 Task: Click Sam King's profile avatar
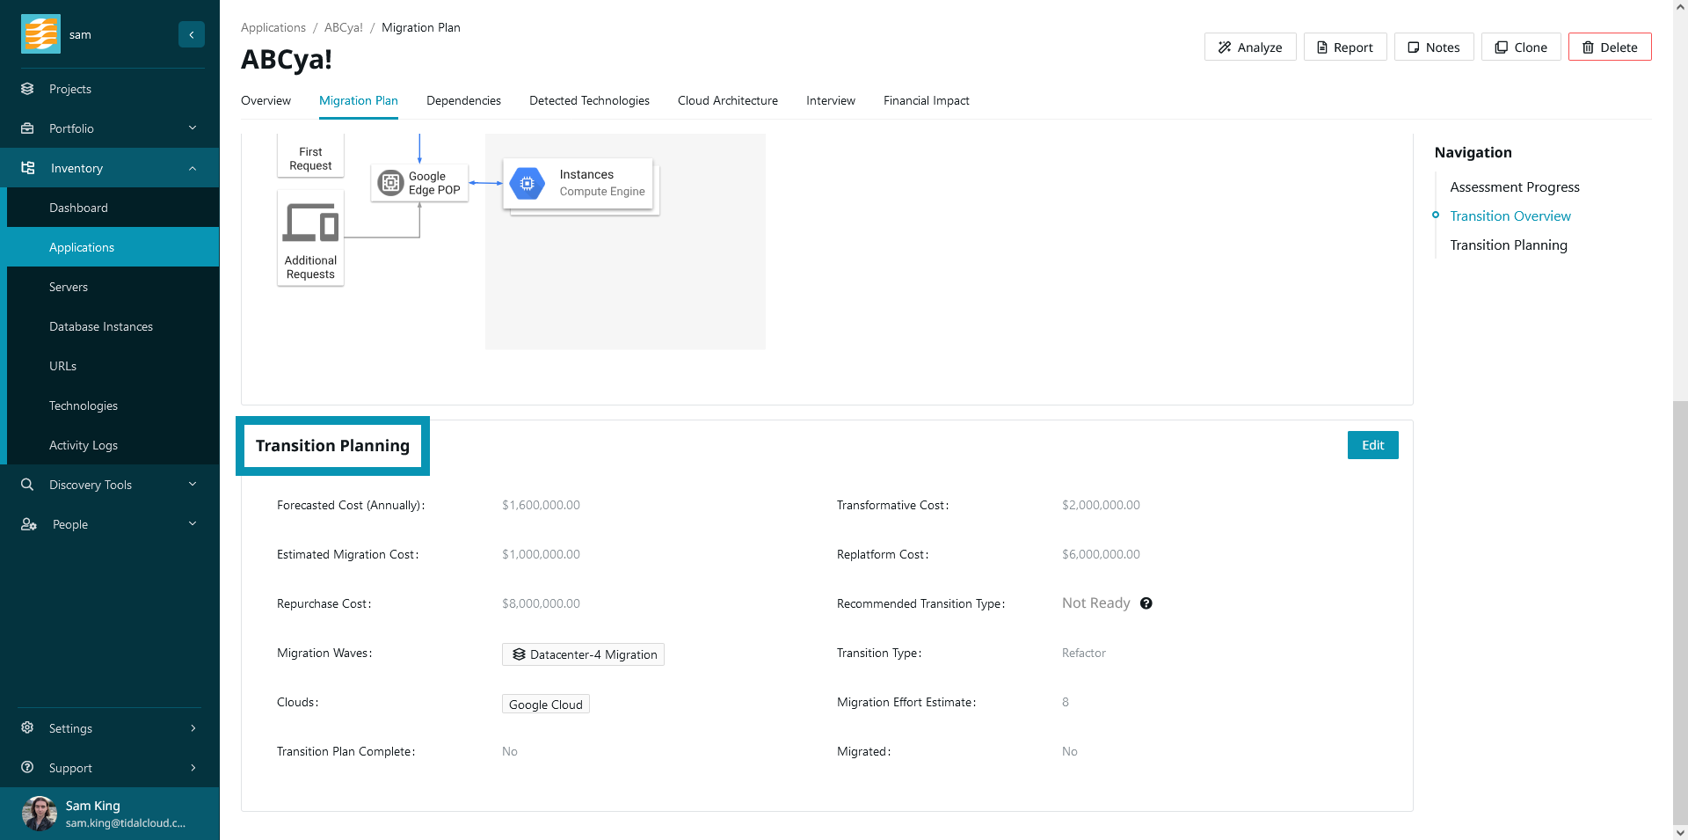pyautogui.click(x=40, y=814)
